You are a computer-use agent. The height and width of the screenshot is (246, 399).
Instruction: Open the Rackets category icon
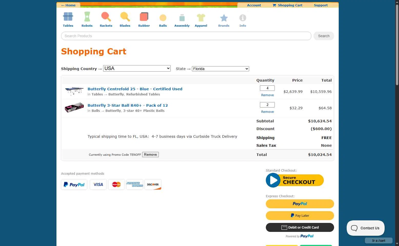click(106, 17)
